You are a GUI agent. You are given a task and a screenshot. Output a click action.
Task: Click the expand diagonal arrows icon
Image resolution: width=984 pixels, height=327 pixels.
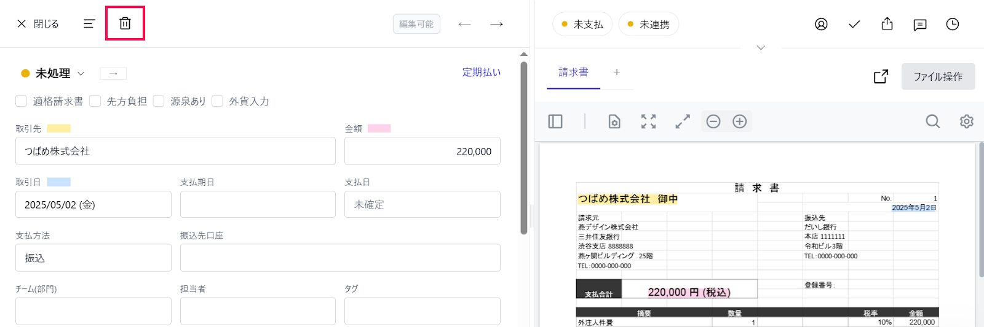683,121
